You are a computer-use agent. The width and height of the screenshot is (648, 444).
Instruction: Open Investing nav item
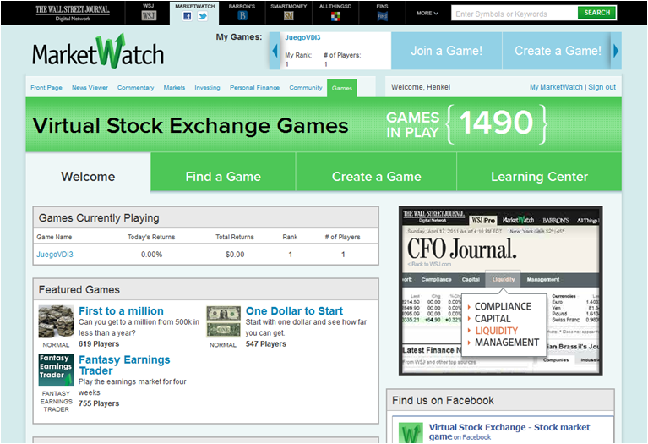coord(208,88)
